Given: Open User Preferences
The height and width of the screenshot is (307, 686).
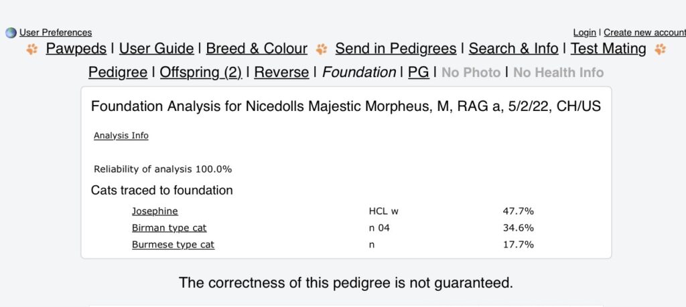Looking at the screenshot, I should click(56, 33).
